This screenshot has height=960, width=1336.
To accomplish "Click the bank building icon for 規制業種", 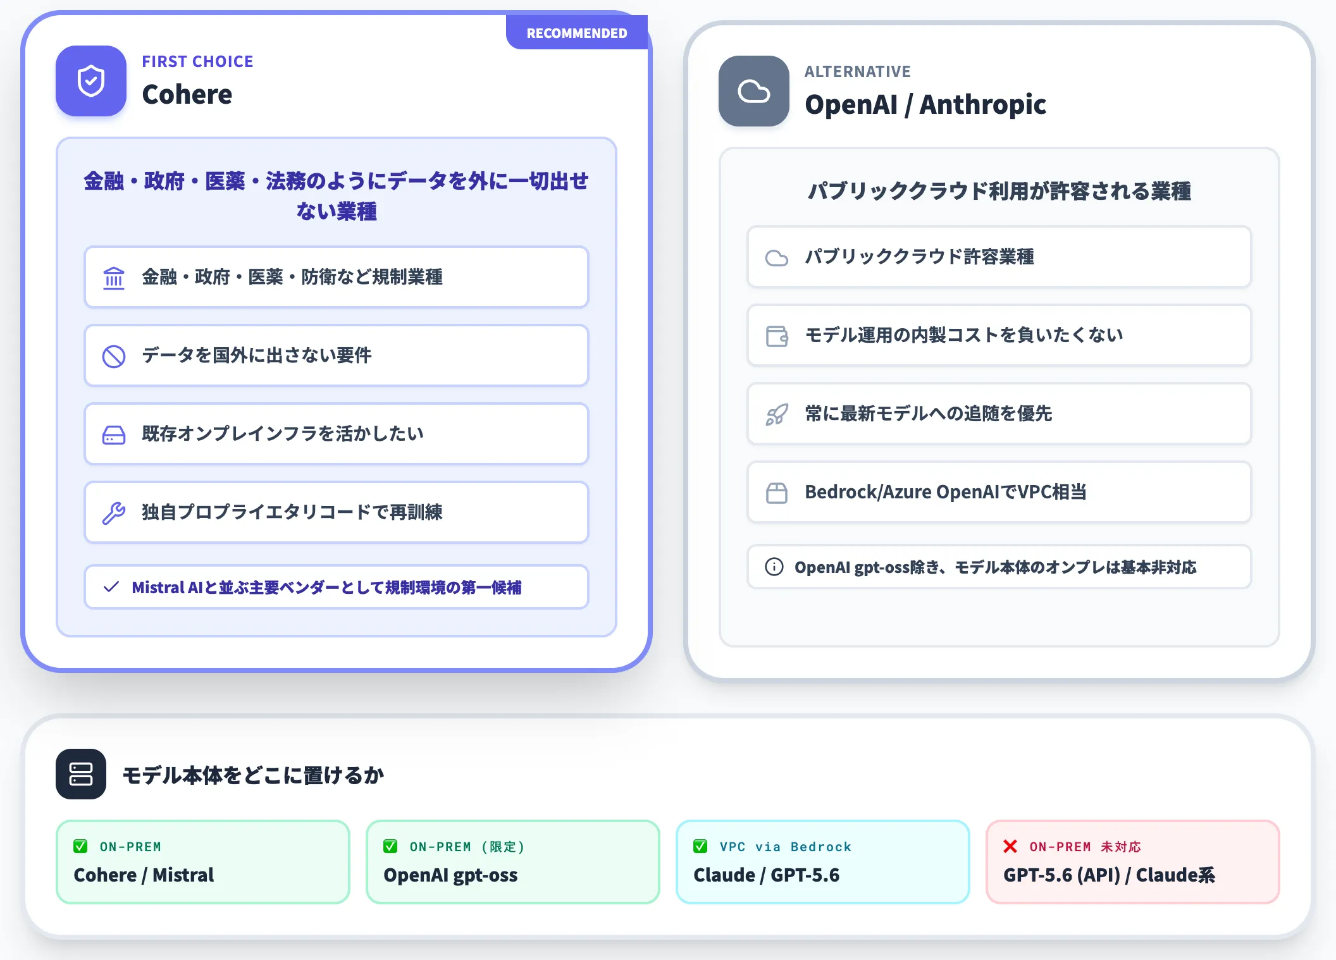I will pos(114,278).
